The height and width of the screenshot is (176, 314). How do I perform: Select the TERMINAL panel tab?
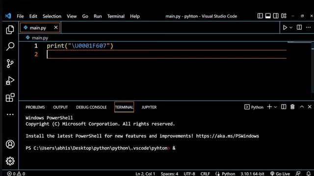click(124, 107)
